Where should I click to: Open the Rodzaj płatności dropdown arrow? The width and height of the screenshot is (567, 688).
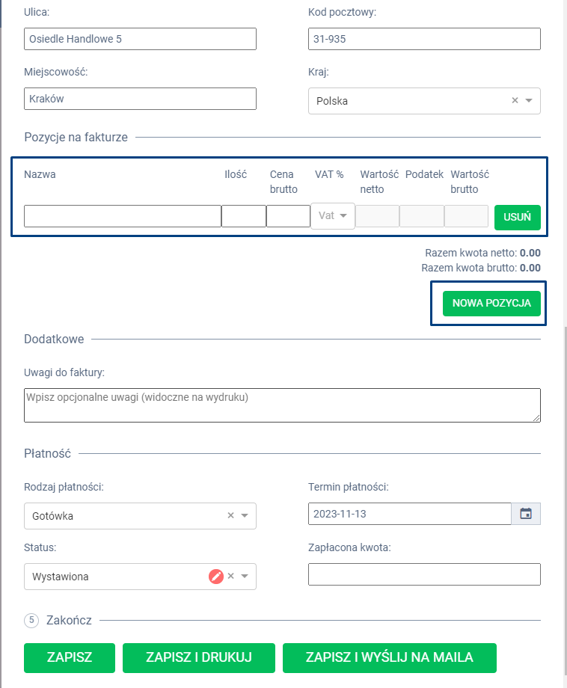(245, 515)
